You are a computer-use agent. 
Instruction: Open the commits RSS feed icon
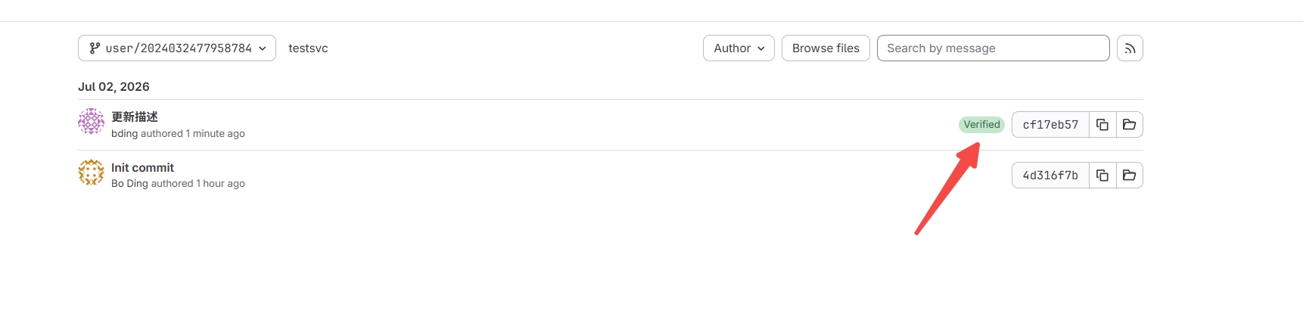pos(1130,48)
